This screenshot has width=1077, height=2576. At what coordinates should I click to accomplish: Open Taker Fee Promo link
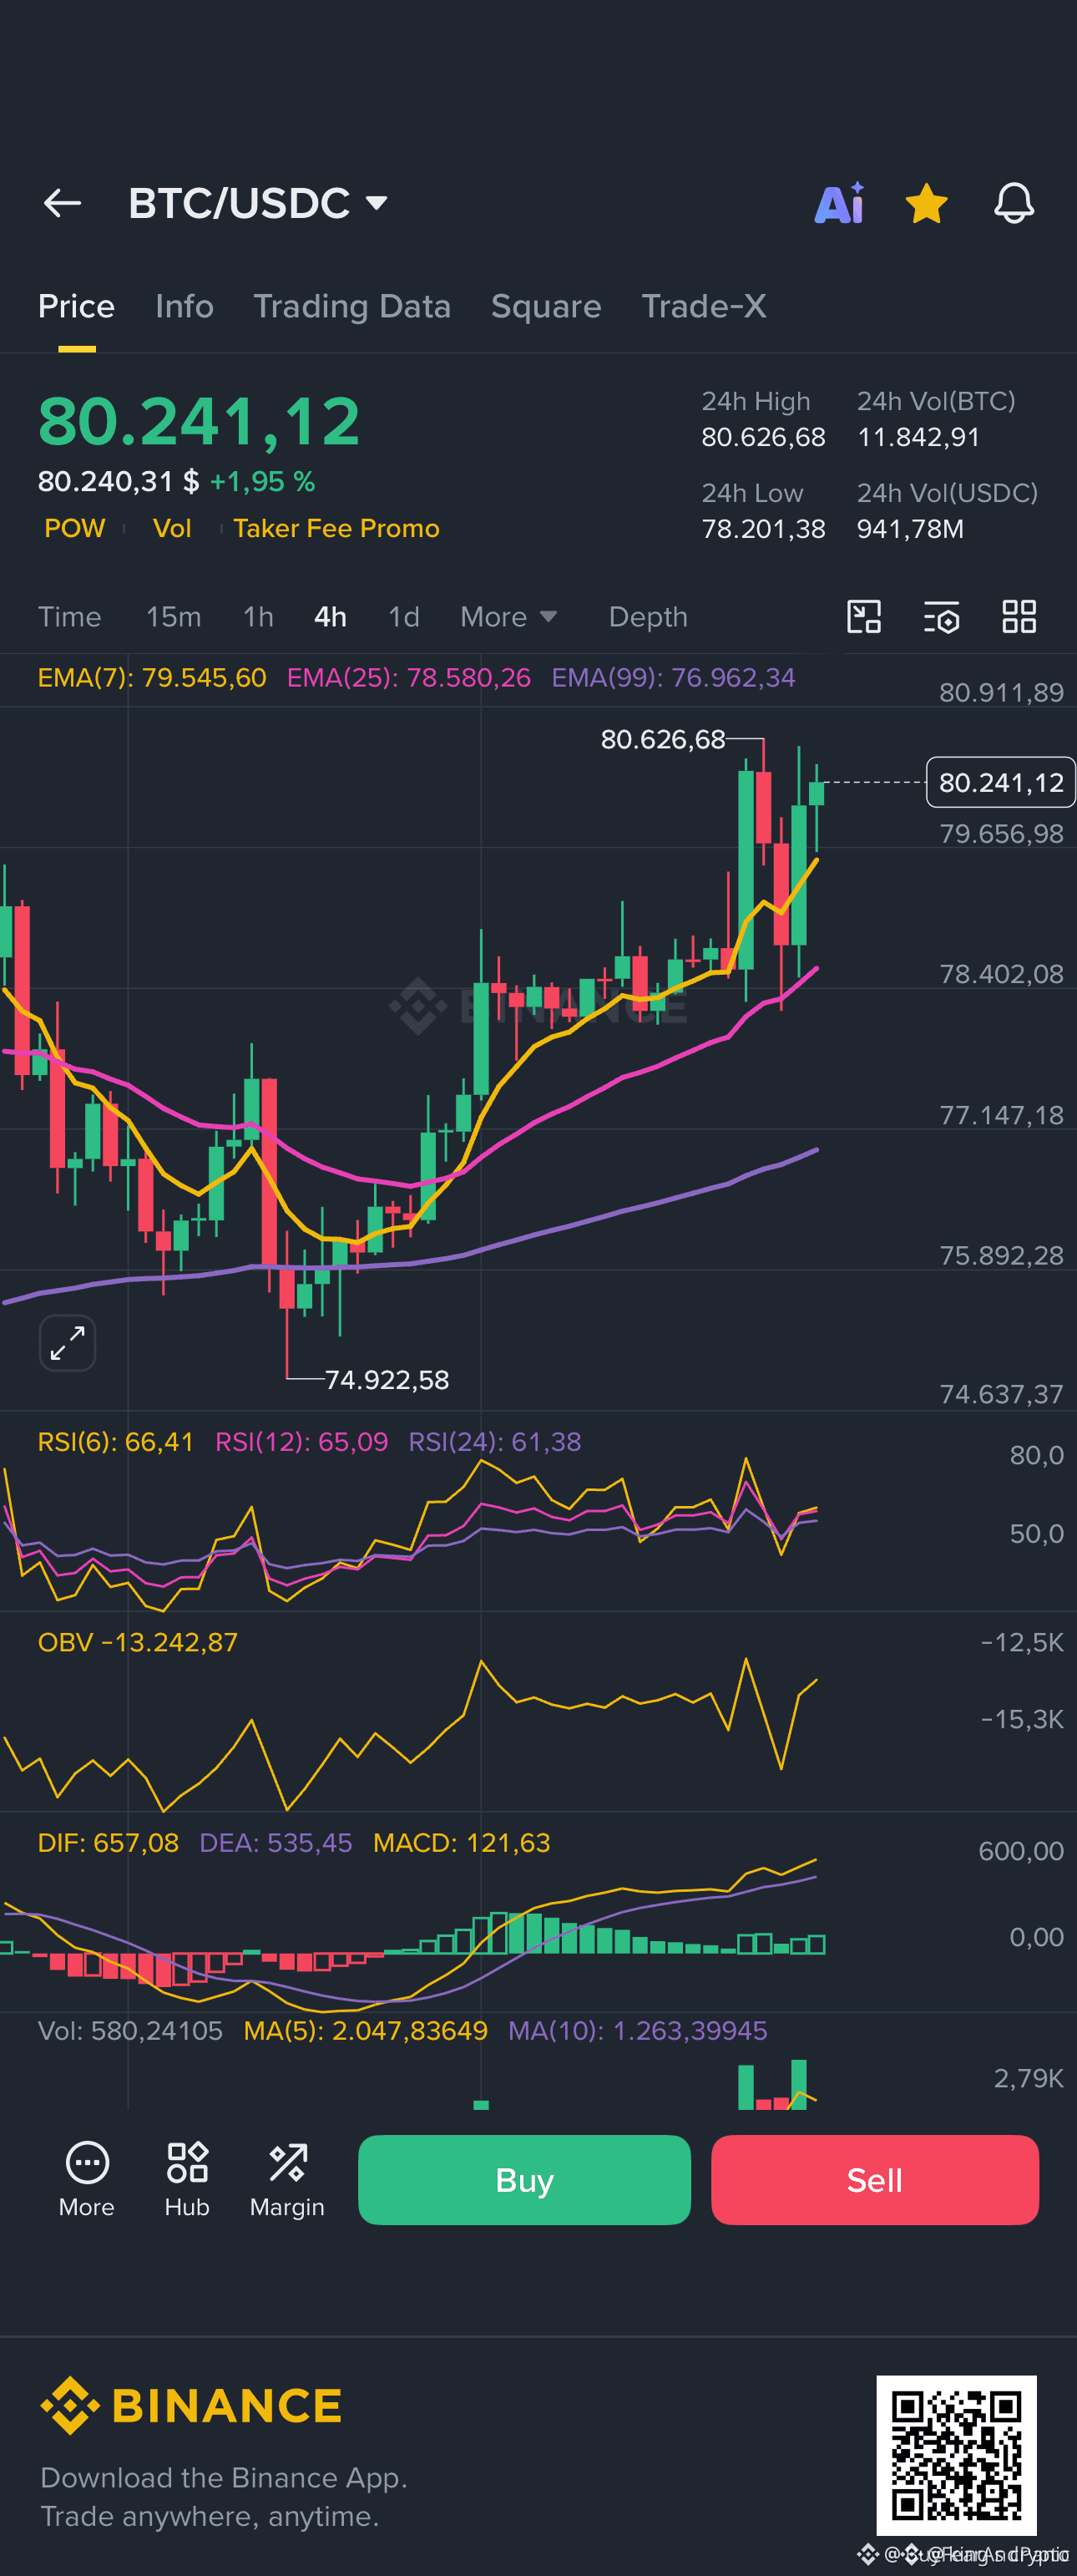[x=336, y=528]
